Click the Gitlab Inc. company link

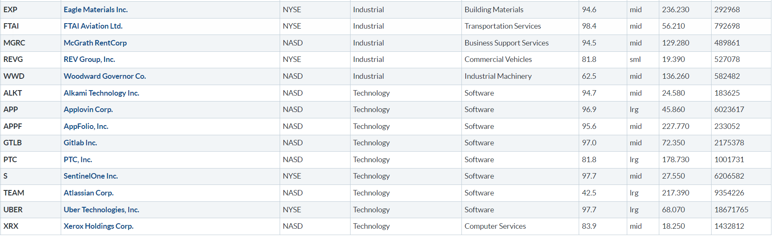click(x=80, y=143)
